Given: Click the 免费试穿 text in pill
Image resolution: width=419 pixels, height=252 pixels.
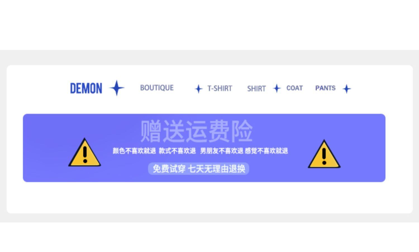Looking at the screenshot, I should (x=169, y=169).
